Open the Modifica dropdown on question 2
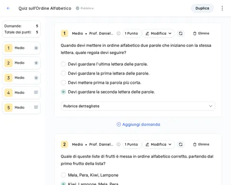This screenshot has width=231, height=185. (158, 145)
